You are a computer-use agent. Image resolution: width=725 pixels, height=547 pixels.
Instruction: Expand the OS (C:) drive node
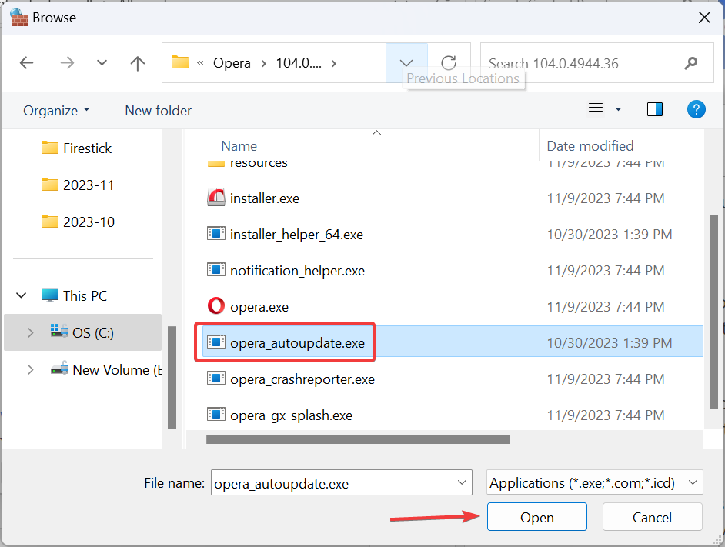point(31,332)
